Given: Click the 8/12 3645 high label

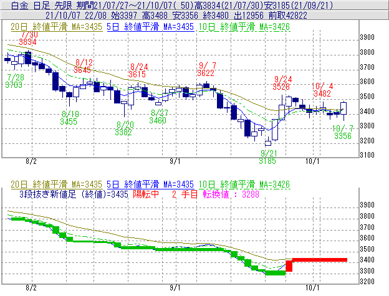Looking at the screenshot, I should tap(83, 66).
